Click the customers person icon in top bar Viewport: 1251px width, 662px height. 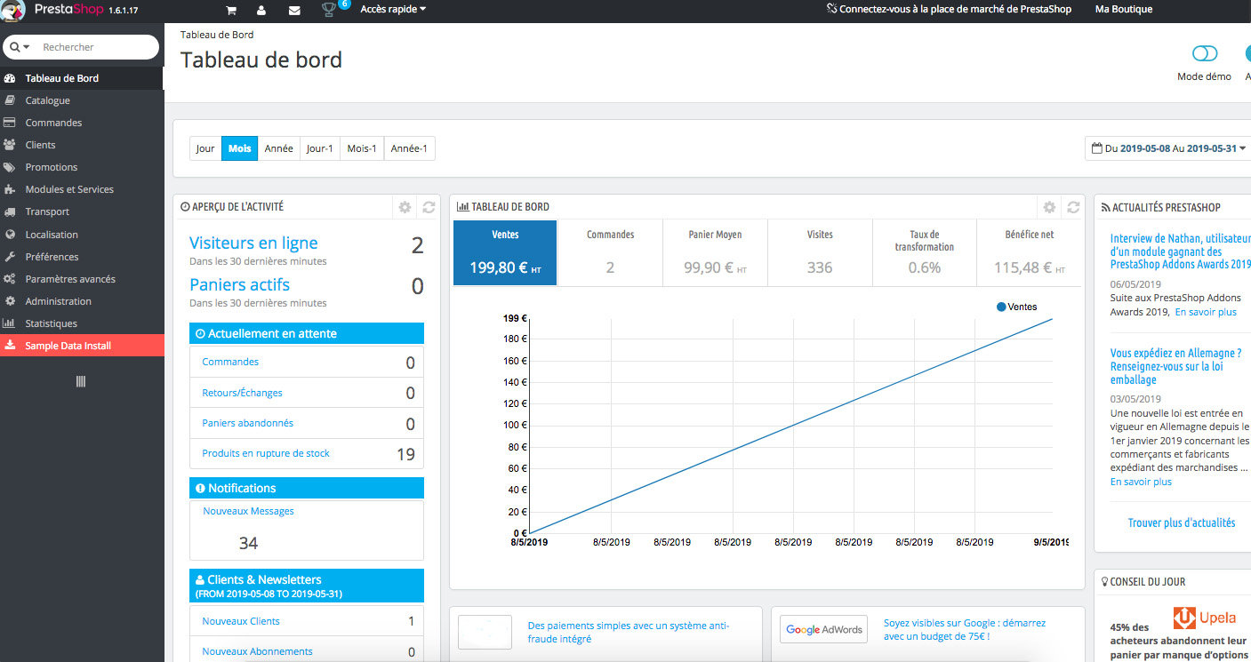tap(261, 11)
